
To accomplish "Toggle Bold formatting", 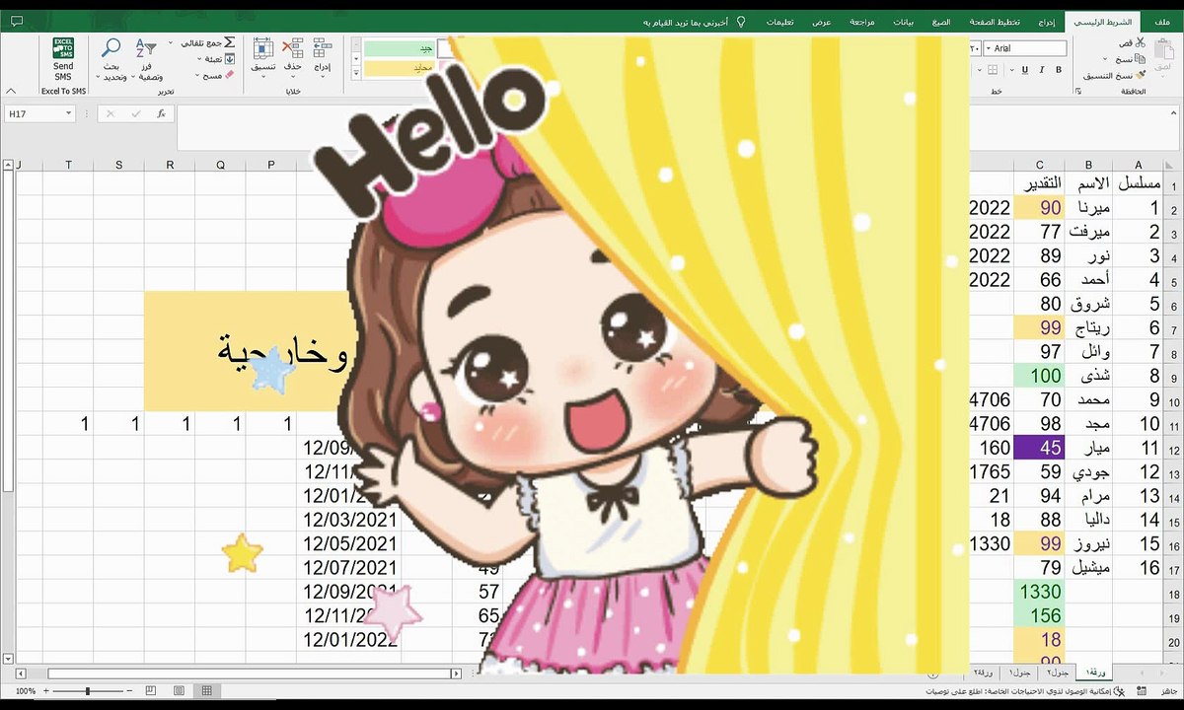I will (1059, 70).
